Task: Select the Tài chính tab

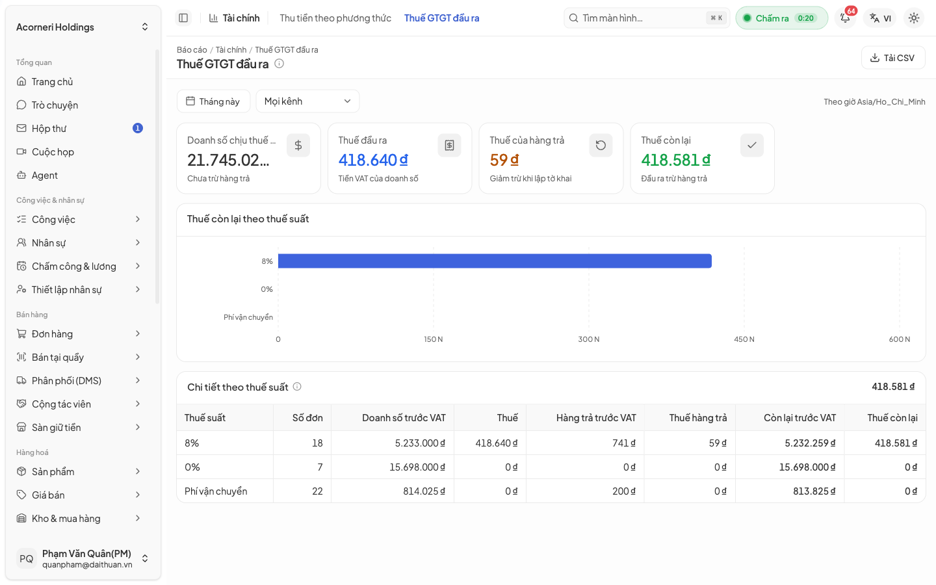Action: [234, 18]
